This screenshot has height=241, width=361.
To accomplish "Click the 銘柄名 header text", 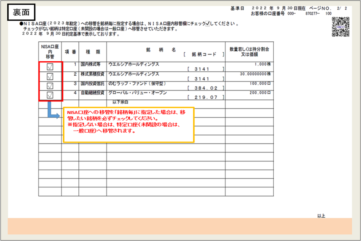I will point(161,50).
